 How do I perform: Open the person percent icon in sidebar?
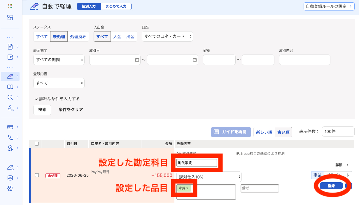click(x=10, y=108)
